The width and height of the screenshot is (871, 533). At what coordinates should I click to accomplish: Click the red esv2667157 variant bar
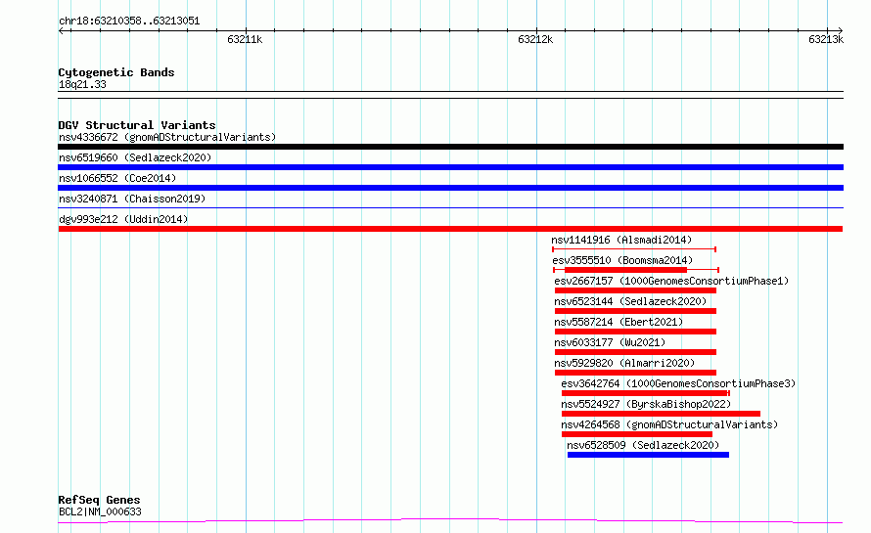click(635, 290)
